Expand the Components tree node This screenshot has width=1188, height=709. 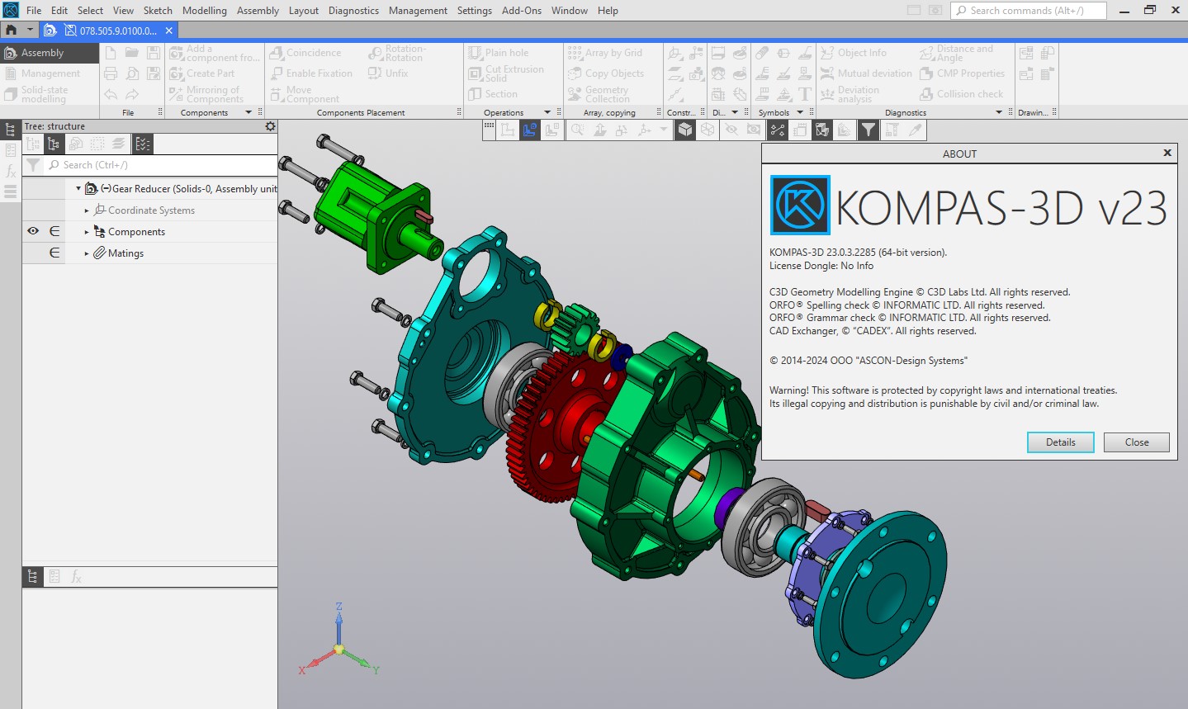tap(87, 232)
